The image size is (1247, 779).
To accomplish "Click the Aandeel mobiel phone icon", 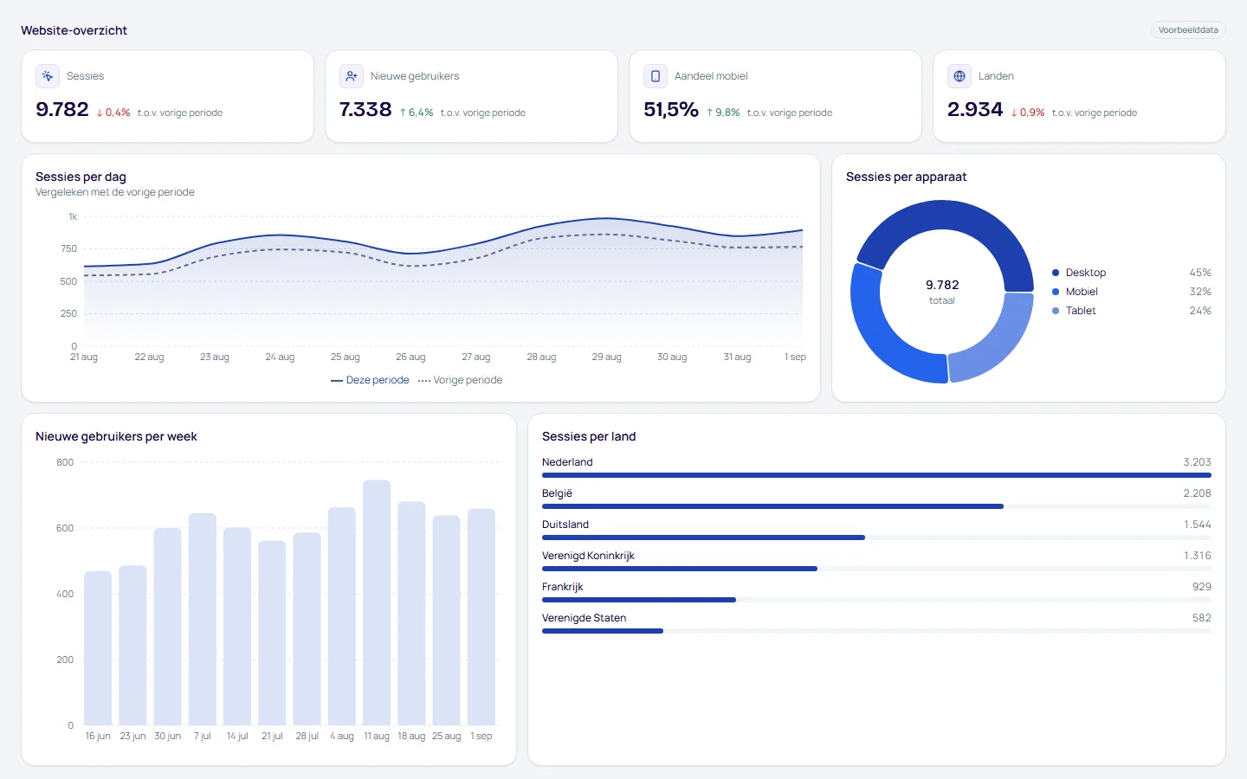I will (x=656, y=76).
